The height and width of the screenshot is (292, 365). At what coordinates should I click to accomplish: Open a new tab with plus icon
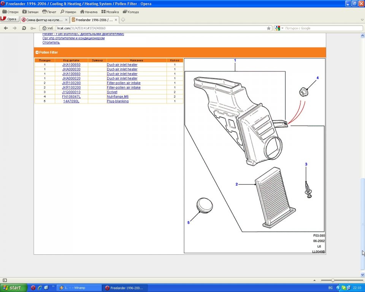click(123, 20)
